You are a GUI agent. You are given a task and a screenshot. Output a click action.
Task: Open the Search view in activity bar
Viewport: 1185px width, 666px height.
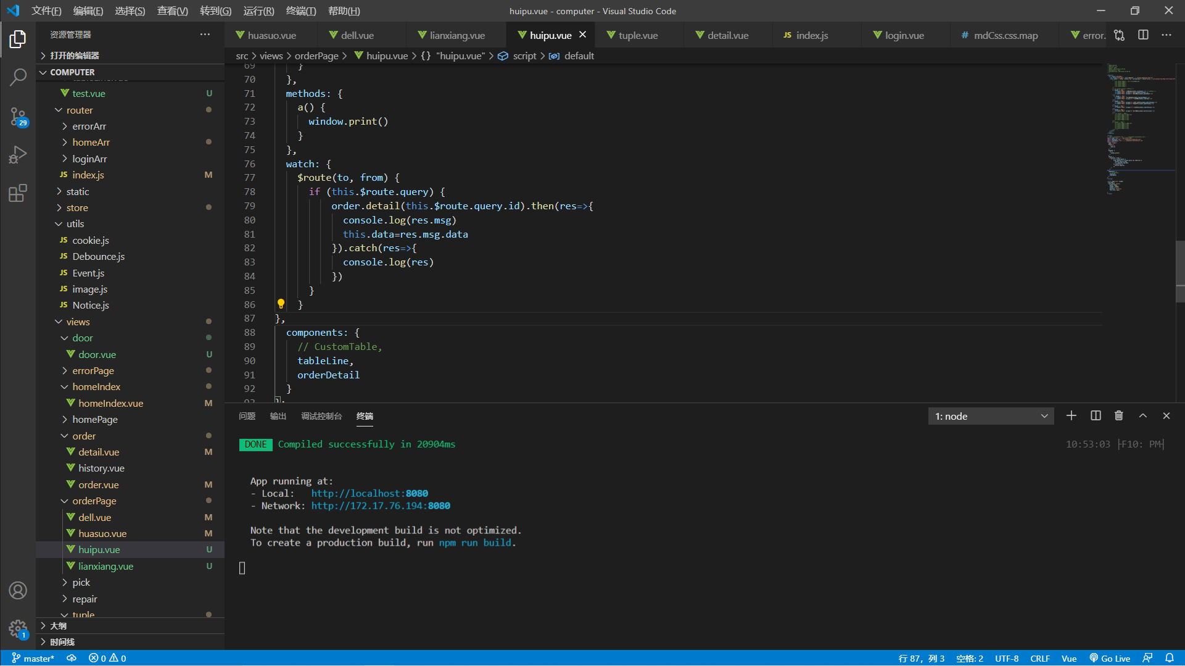pos(18,77)
